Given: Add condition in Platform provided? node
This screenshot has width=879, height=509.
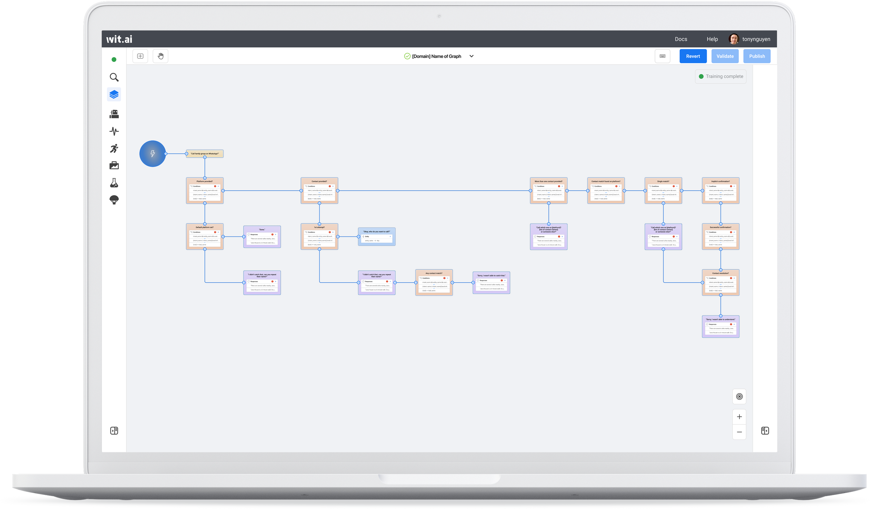Looking at the screenshot, I should tap(218, 186).
